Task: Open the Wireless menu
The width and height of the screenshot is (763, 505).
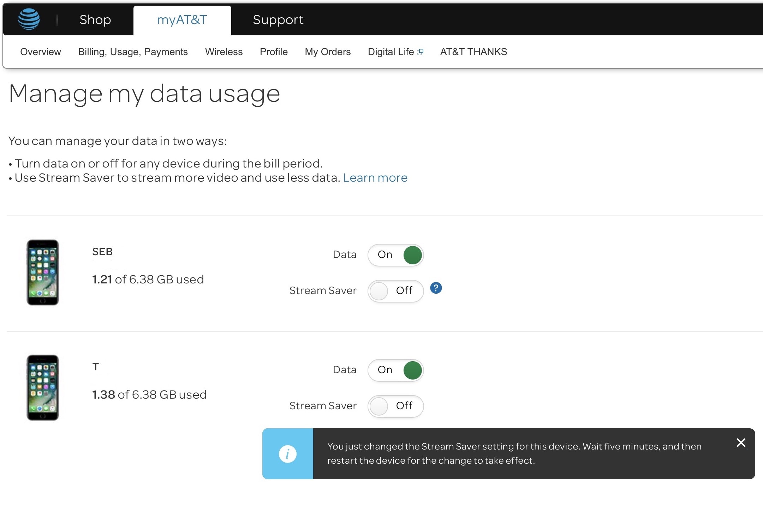Action: [224, 52]
